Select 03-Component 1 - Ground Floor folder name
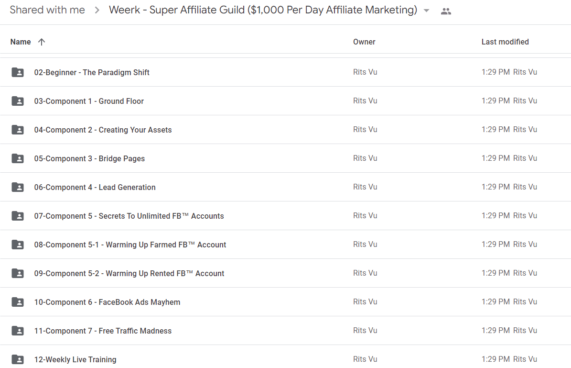The image size is (571, 368). pos(89,101)
